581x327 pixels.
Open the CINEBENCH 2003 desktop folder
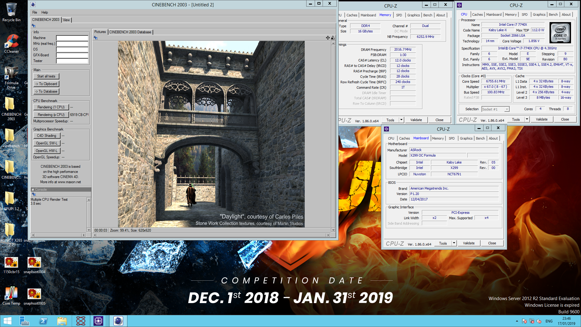point(11,108)
